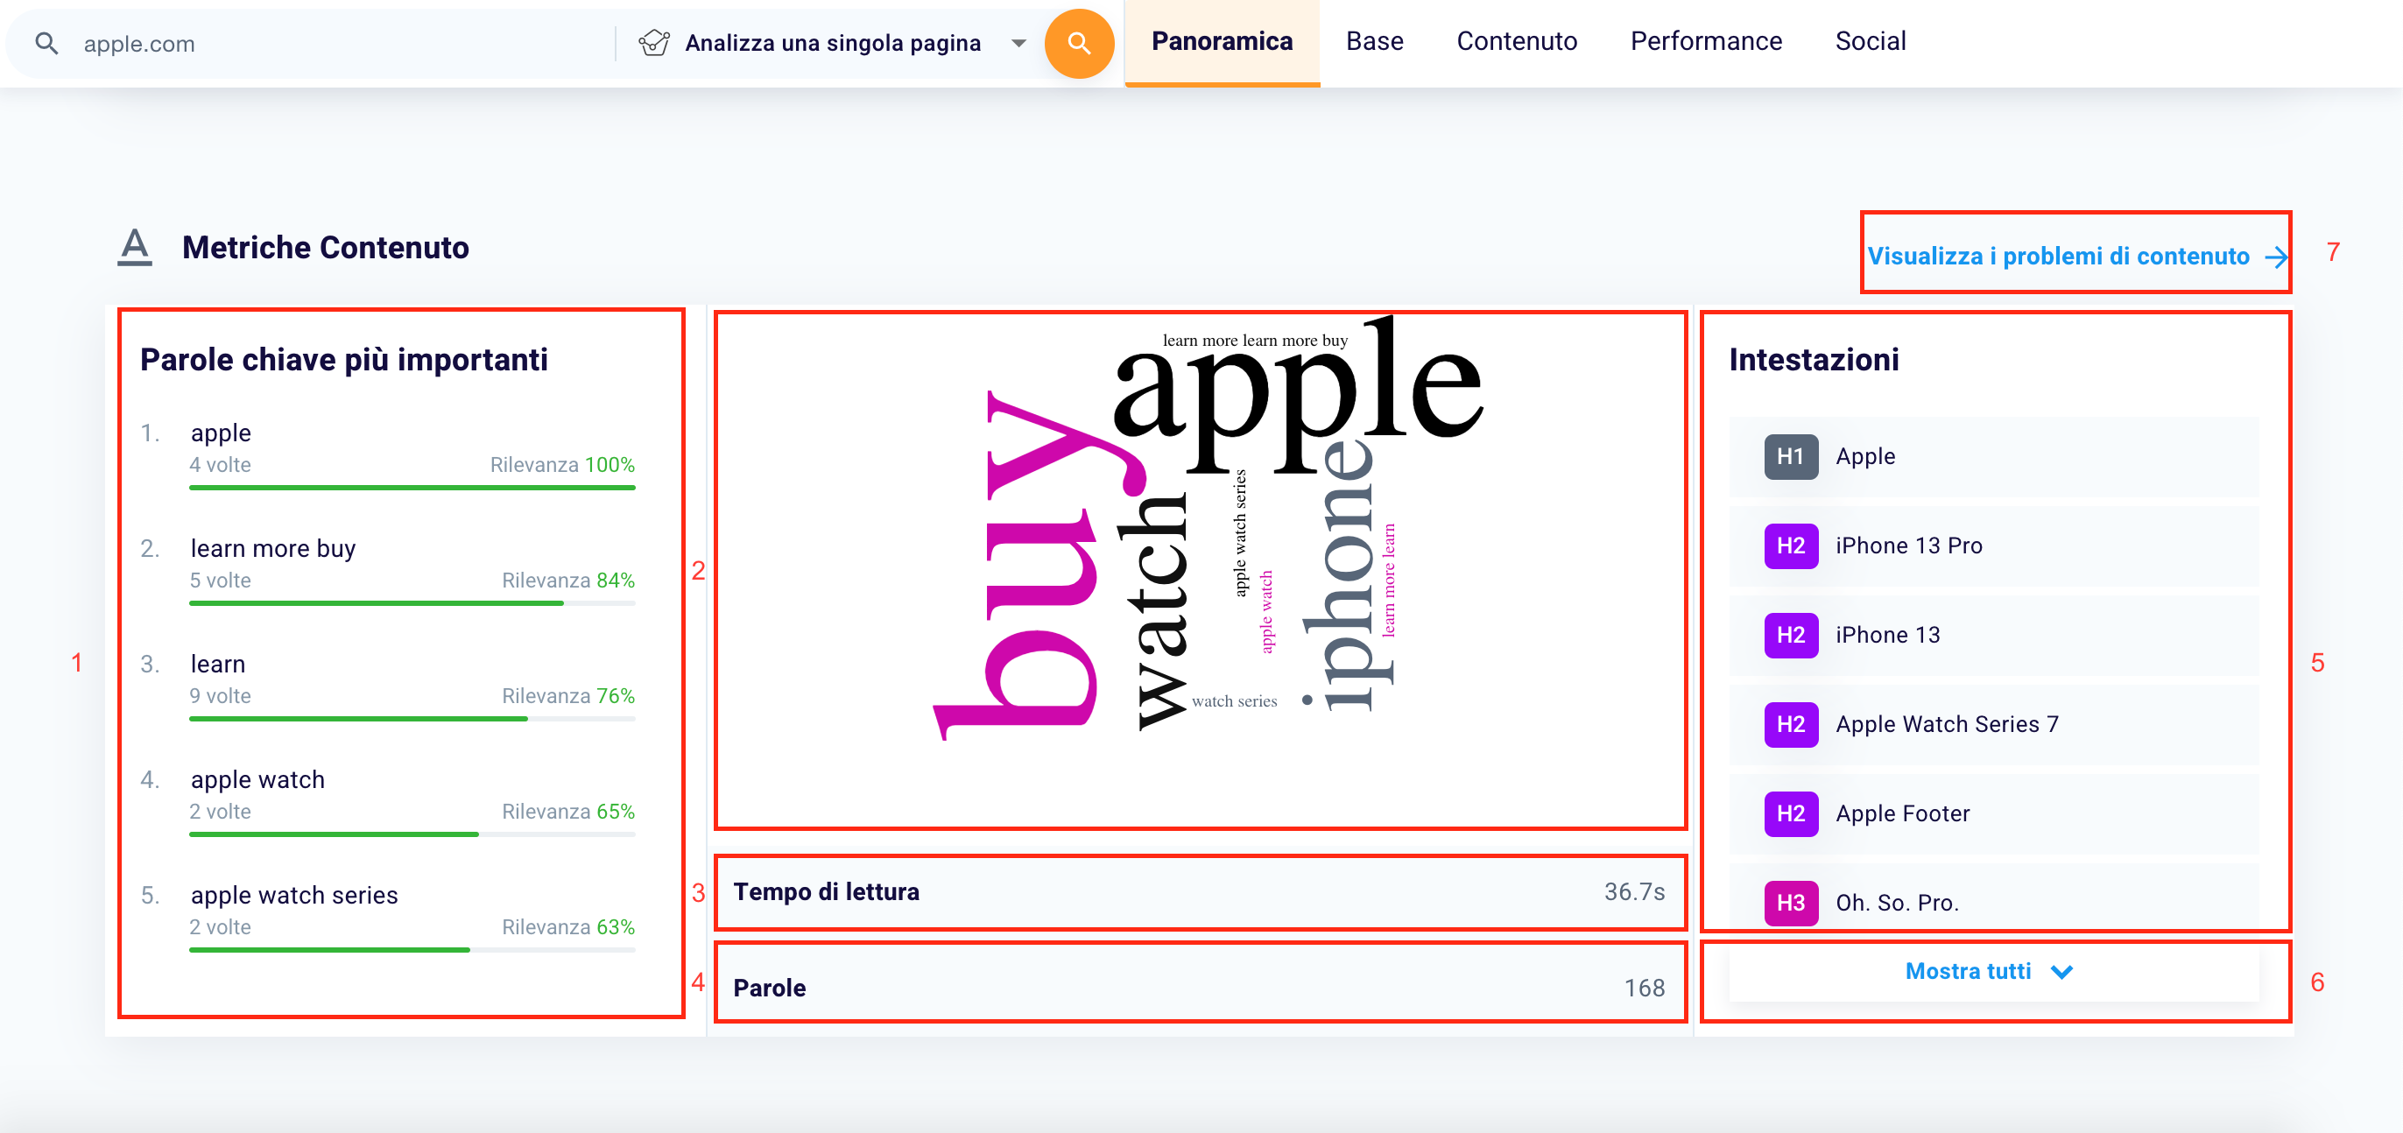Click the H1 badge for Apple

tap(1790, 457)
